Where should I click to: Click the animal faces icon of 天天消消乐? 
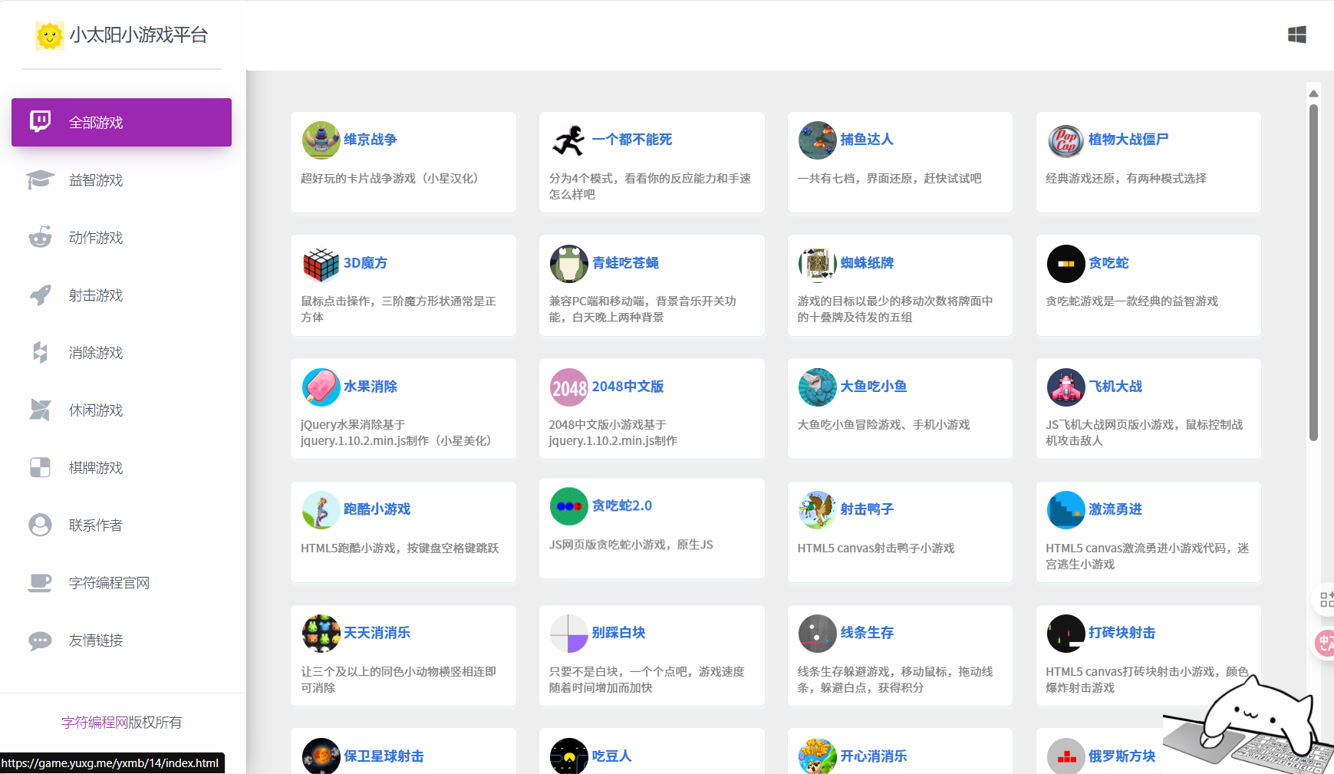click(321, 633)
